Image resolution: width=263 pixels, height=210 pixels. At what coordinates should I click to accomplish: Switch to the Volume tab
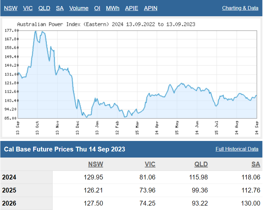pos(79,8)
